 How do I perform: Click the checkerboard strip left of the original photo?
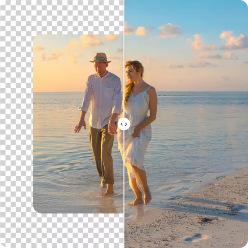point(16,124)
